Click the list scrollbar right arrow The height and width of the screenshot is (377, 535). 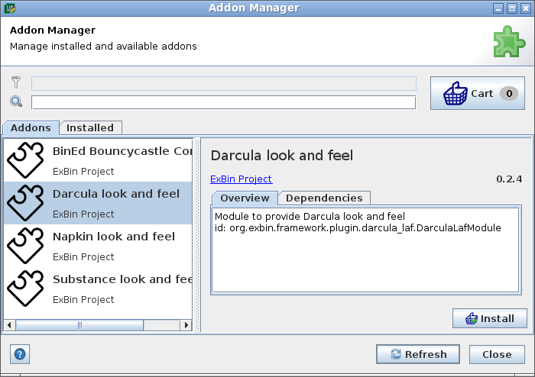tap(186, 325)
